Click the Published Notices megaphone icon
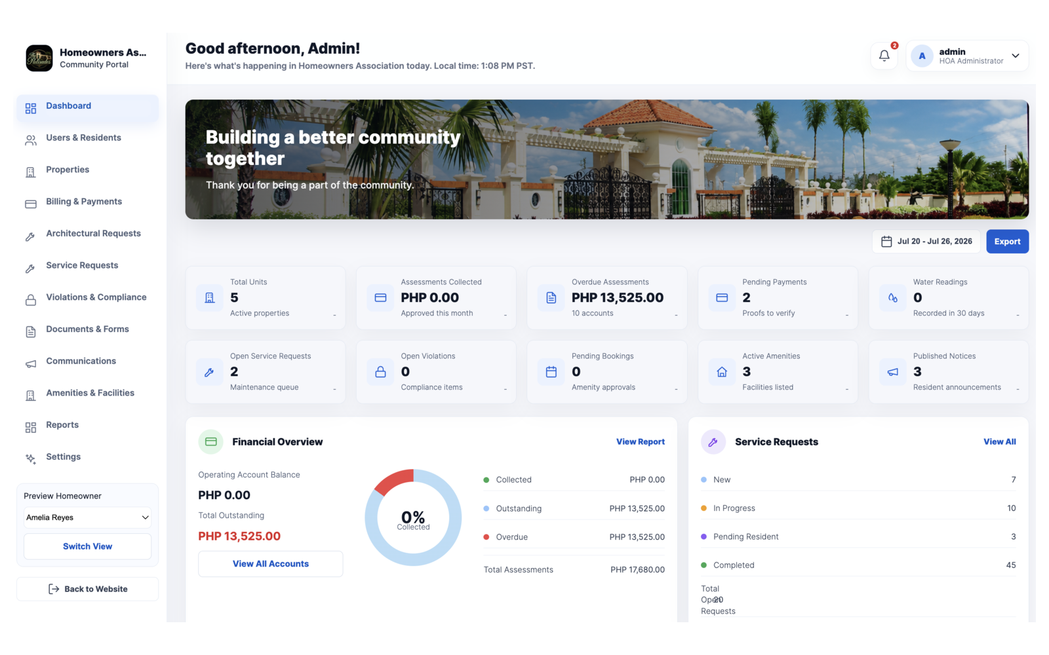The image size is (1049, 655). coord(893,372)
